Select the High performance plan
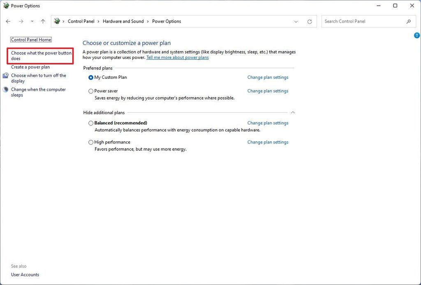 coord(90,142)
